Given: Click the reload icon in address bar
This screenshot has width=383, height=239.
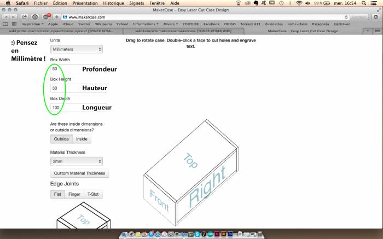Looking at the screenshot, I should click(x=346, y=17).
